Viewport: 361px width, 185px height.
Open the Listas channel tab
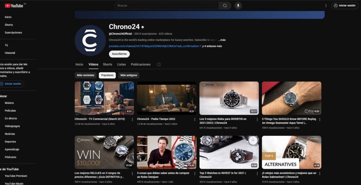point(122,65)
